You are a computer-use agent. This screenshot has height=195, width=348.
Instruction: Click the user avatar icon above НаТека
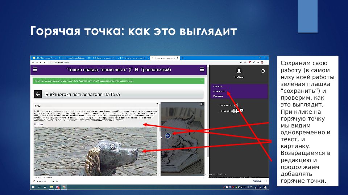[x=239, y=71]
